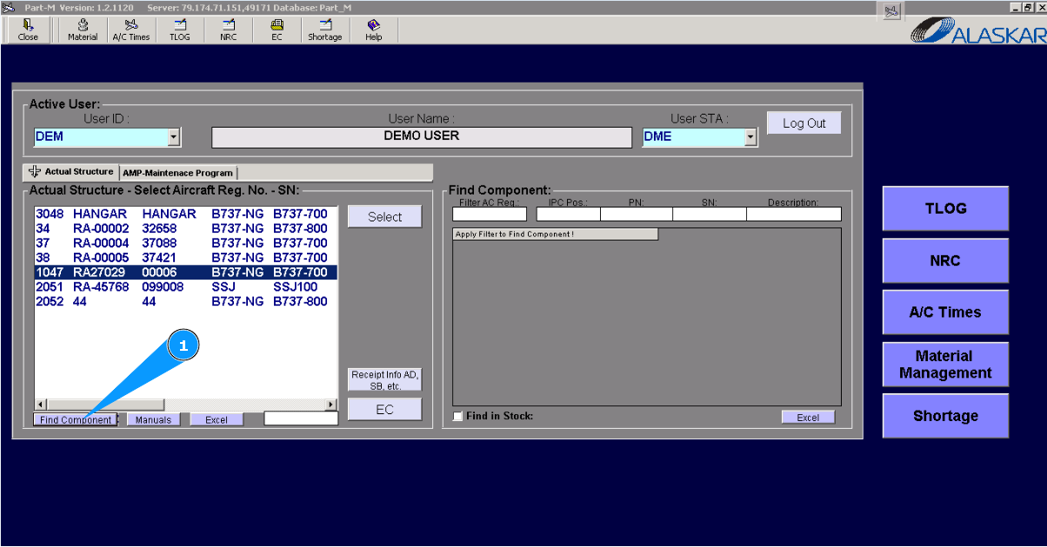1047x547 pixels.
Task: Enable the Find in Stock checkbox
Action: pos(458,417)
